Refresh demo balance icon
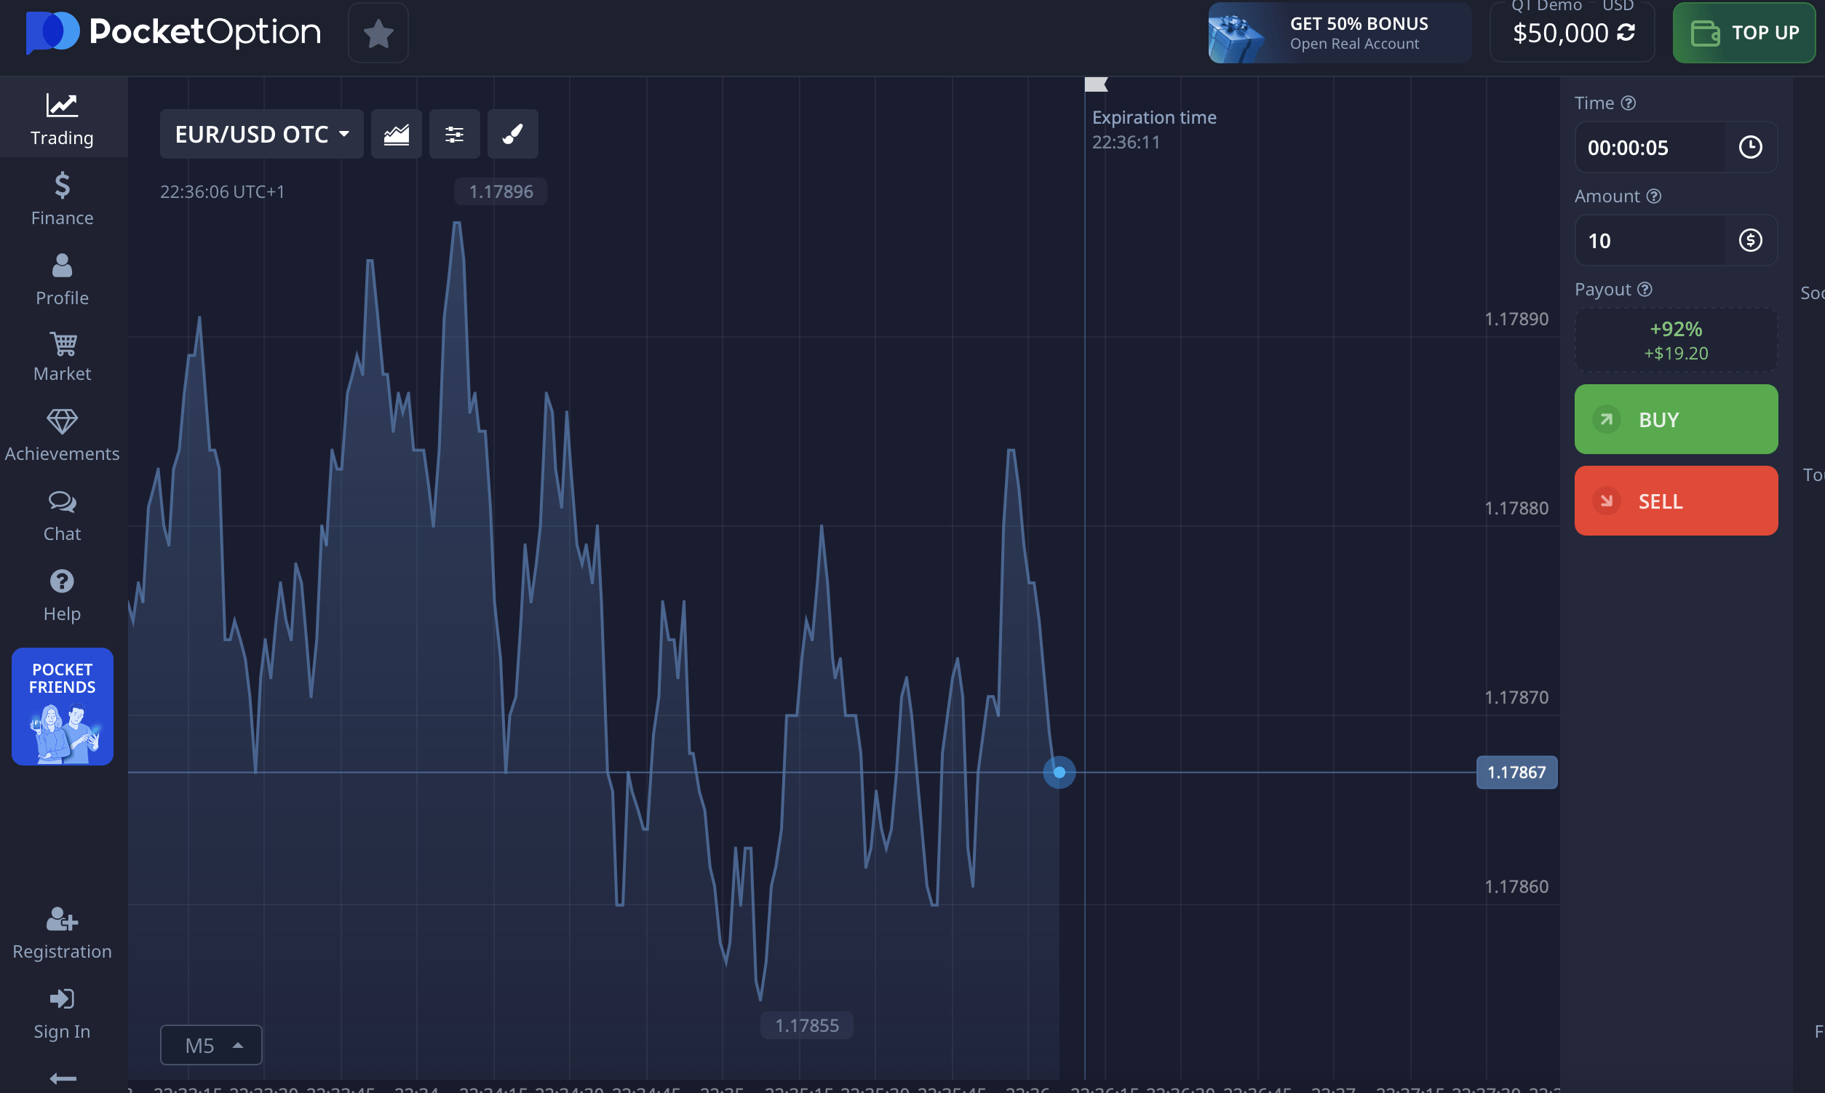1825x1093 pixels. point(1626,33)
